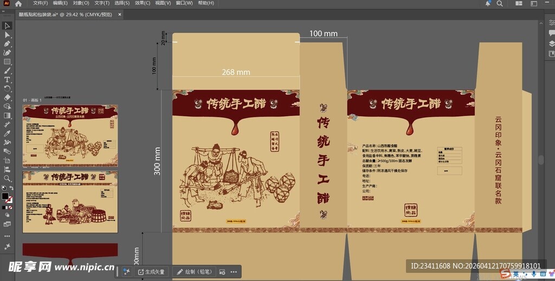Screen dimensions: 555x281
Task: Open the 对象(O) menu
Action: coord(81,3)
